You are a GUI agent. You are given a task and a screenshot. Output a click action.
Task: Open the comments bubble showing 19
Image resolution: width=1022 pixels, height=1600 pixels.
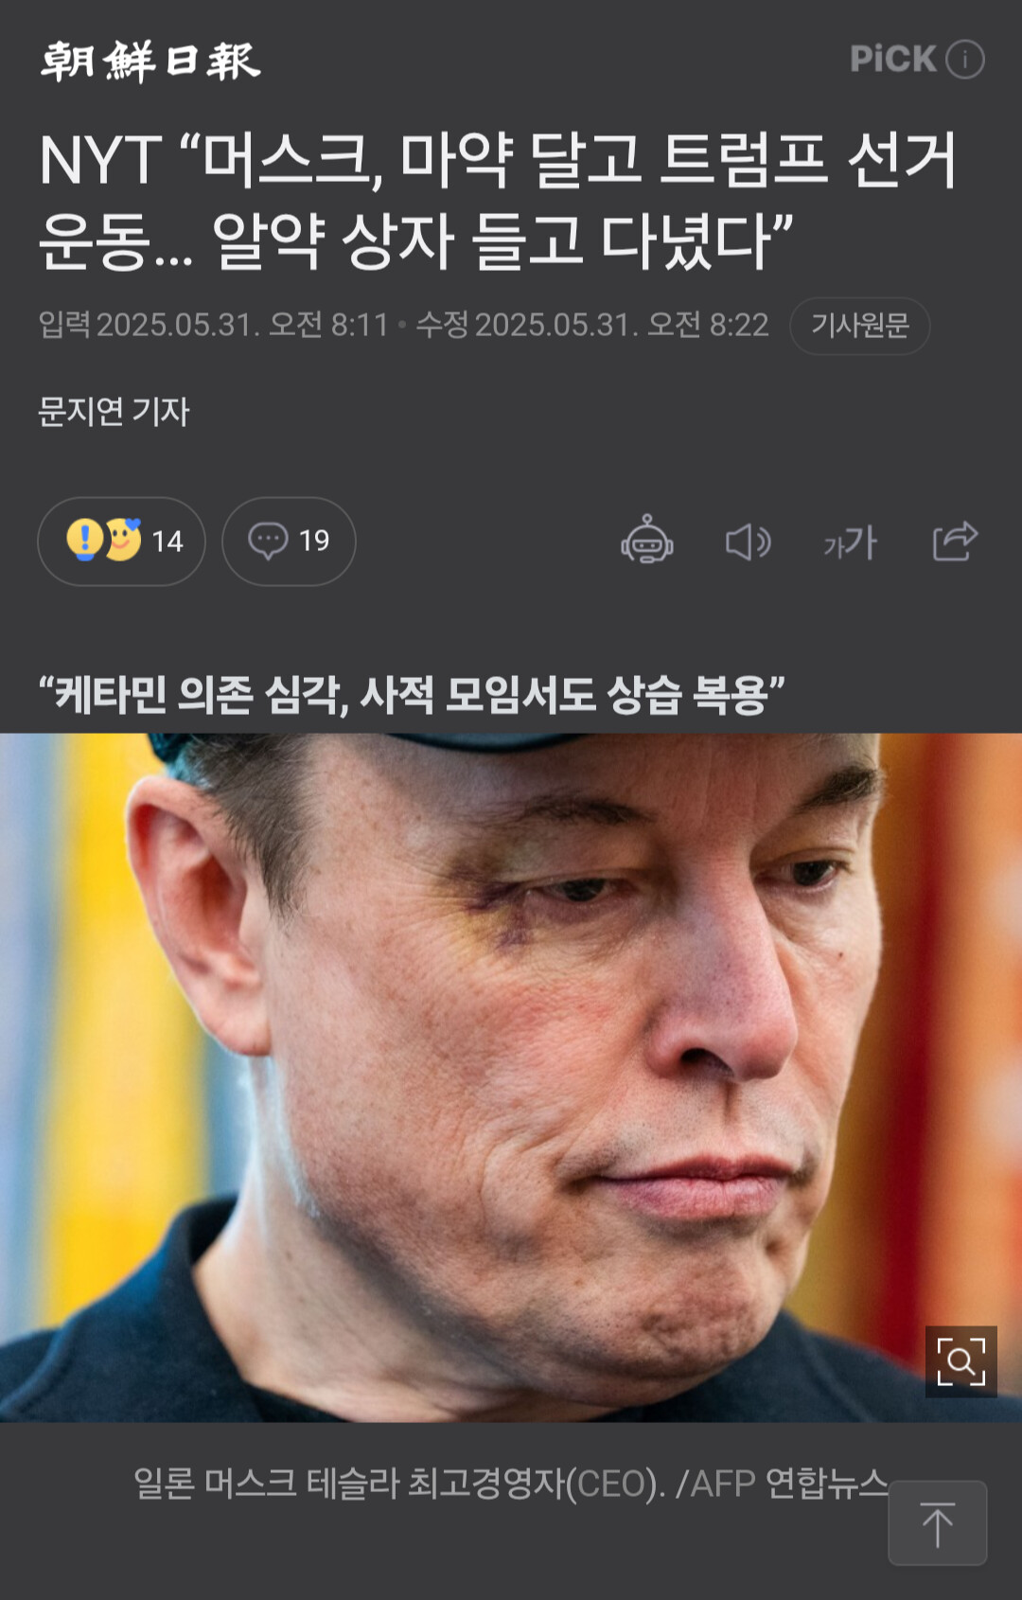(x=289, y=542)
